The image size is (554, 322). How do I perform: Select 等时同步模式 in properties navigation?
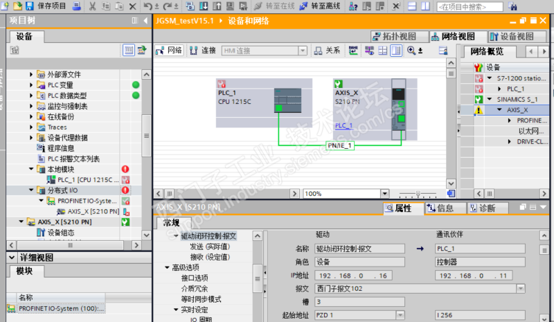pyautogui.click(x=202, y=299)
